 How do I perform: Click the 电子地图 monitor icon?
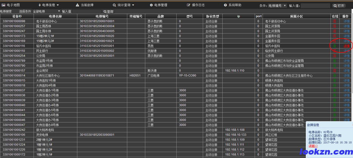point(3,5)
